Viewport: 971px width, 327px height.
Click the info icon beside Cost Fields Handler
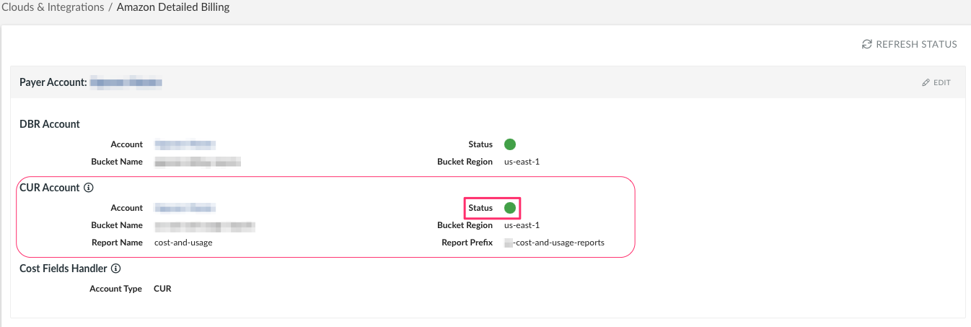click(x=116, y=269)
